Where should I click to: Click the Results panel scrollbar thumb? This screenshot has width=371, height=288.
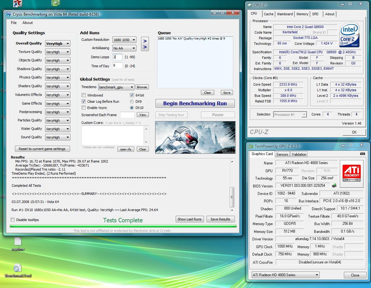click(232, 197)
